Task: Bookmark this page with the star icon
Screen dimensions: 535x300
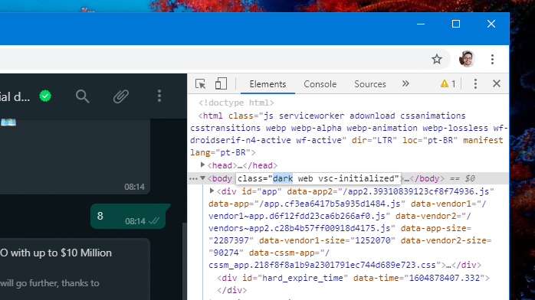Action: click(437, 59)
